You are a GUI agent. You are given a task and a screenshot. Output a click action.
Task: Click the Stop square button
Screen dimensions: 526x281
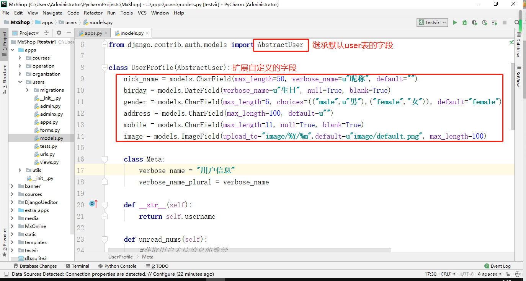[505, 23]
